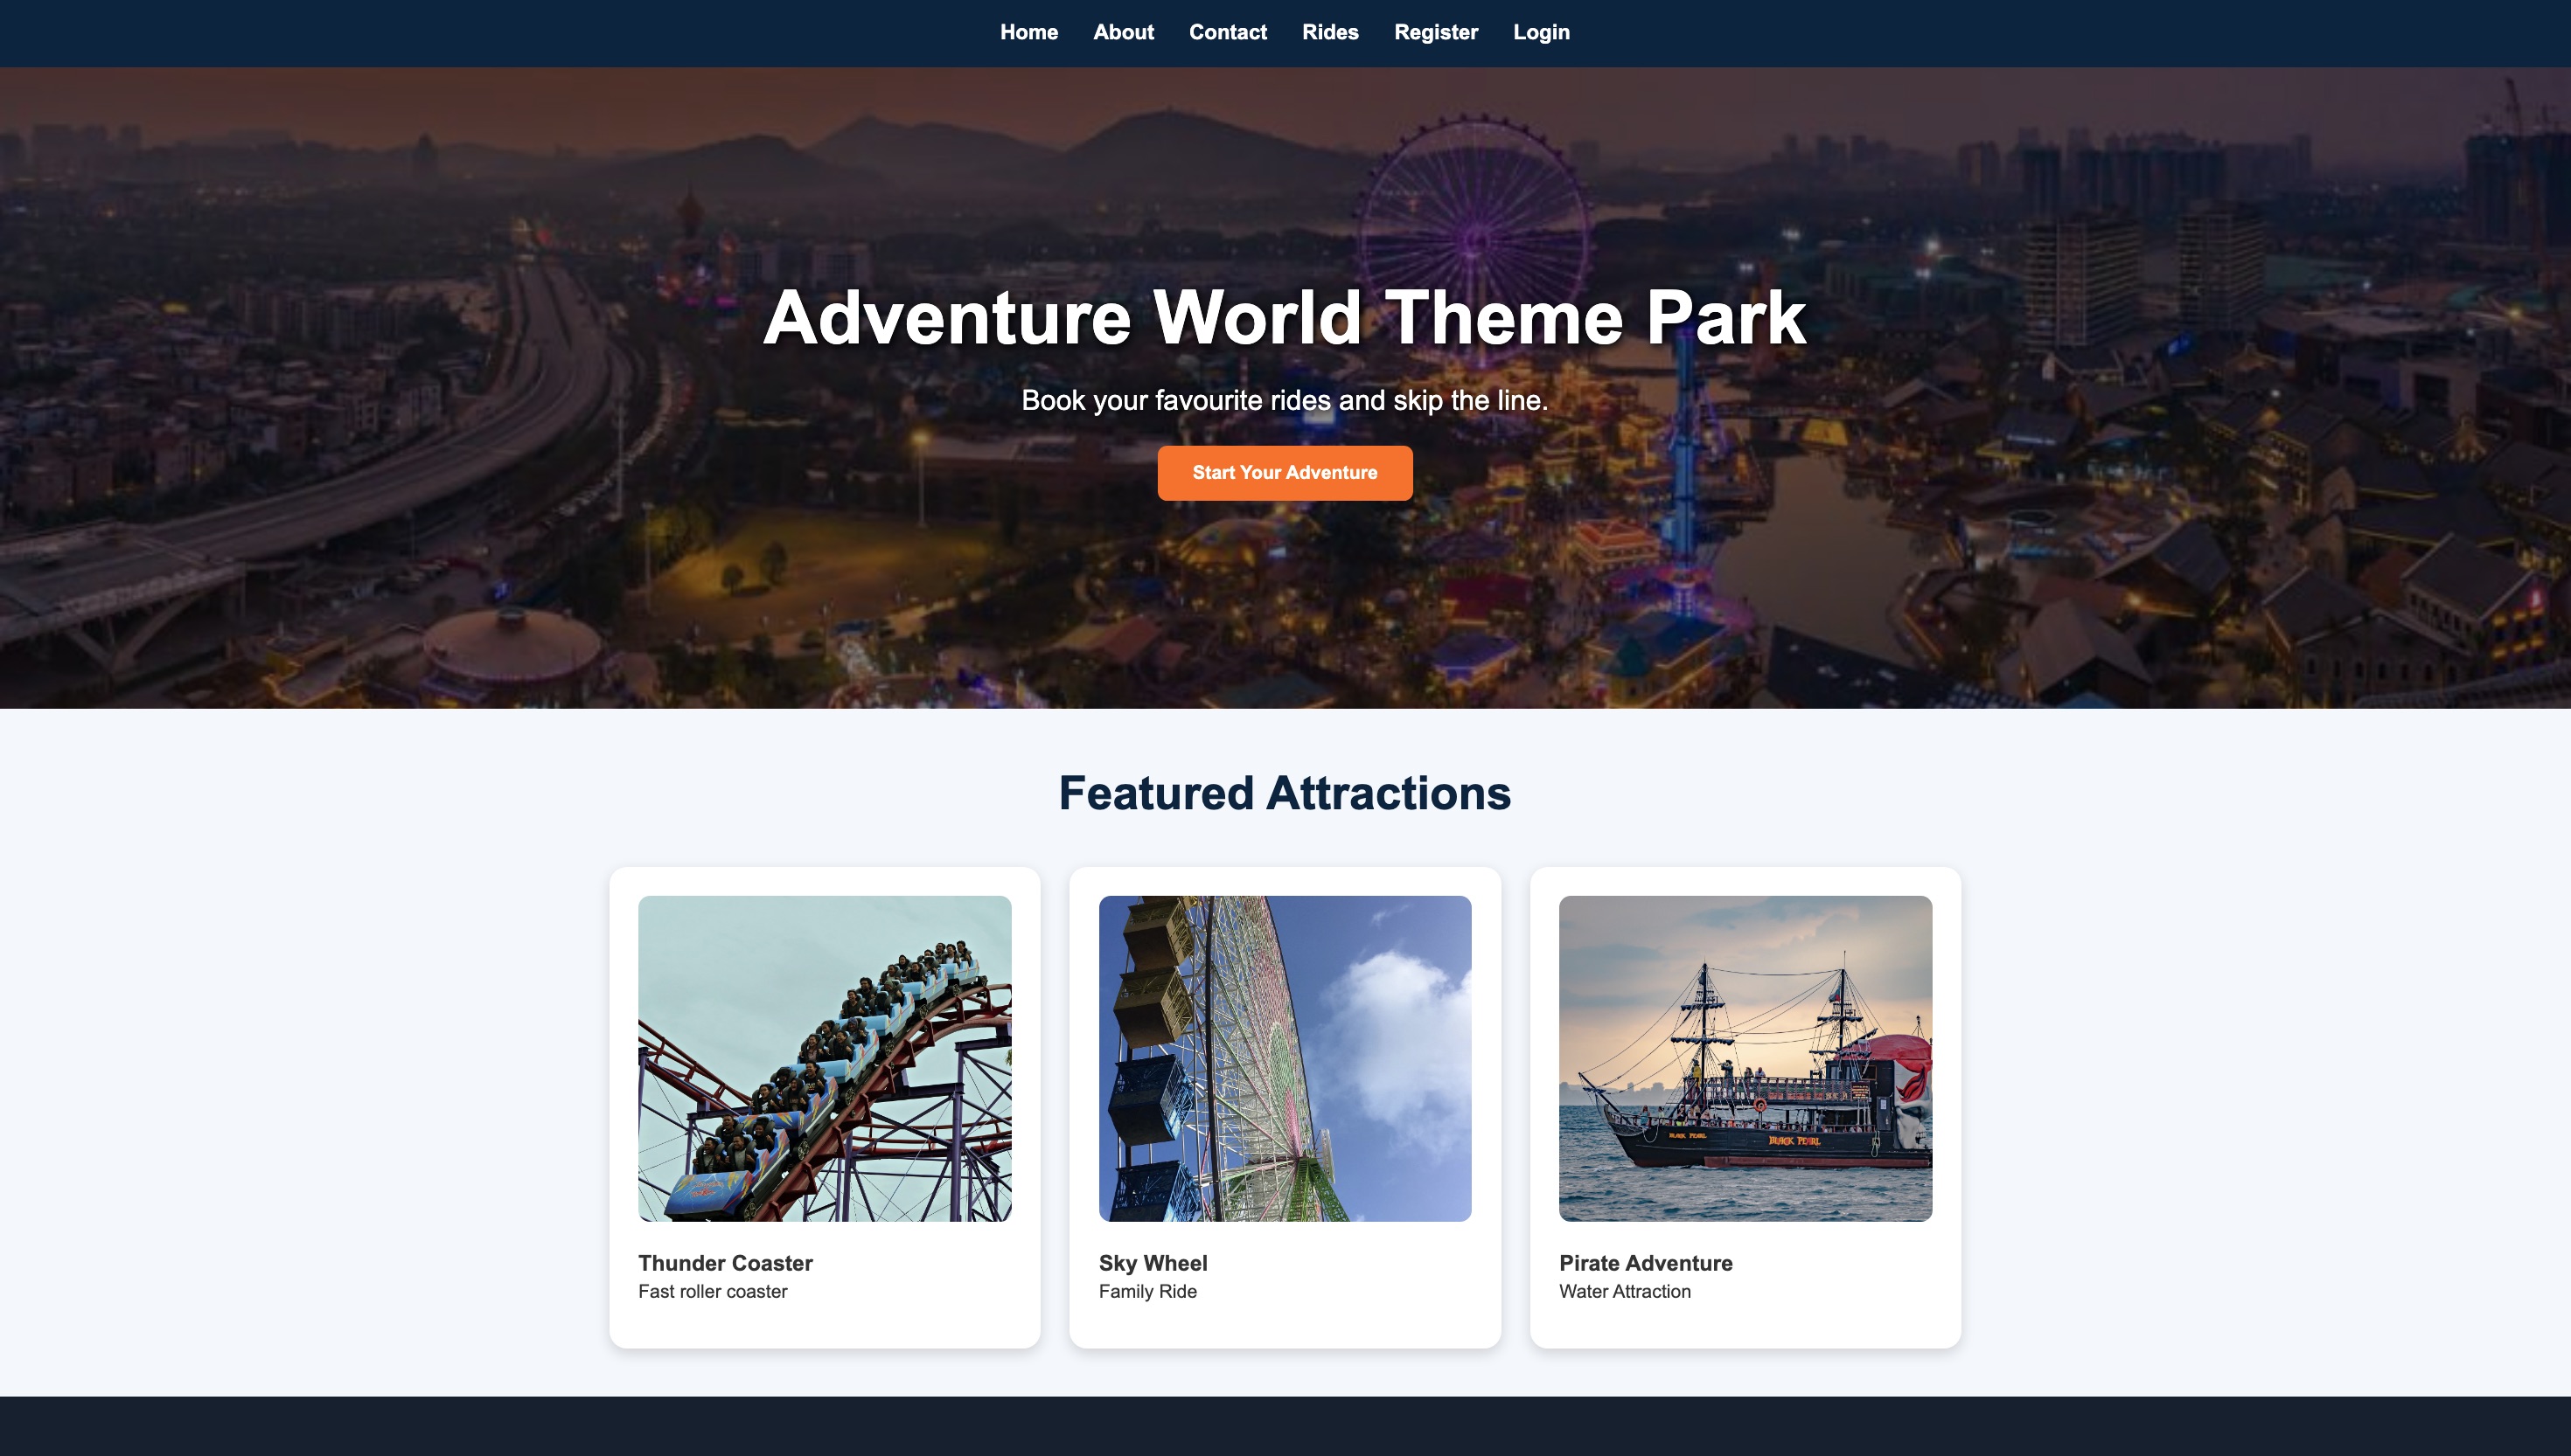Navigate to Rides in the top menu
The height and width of the screenshot is (1456, 2571).
click(1329, 32)
